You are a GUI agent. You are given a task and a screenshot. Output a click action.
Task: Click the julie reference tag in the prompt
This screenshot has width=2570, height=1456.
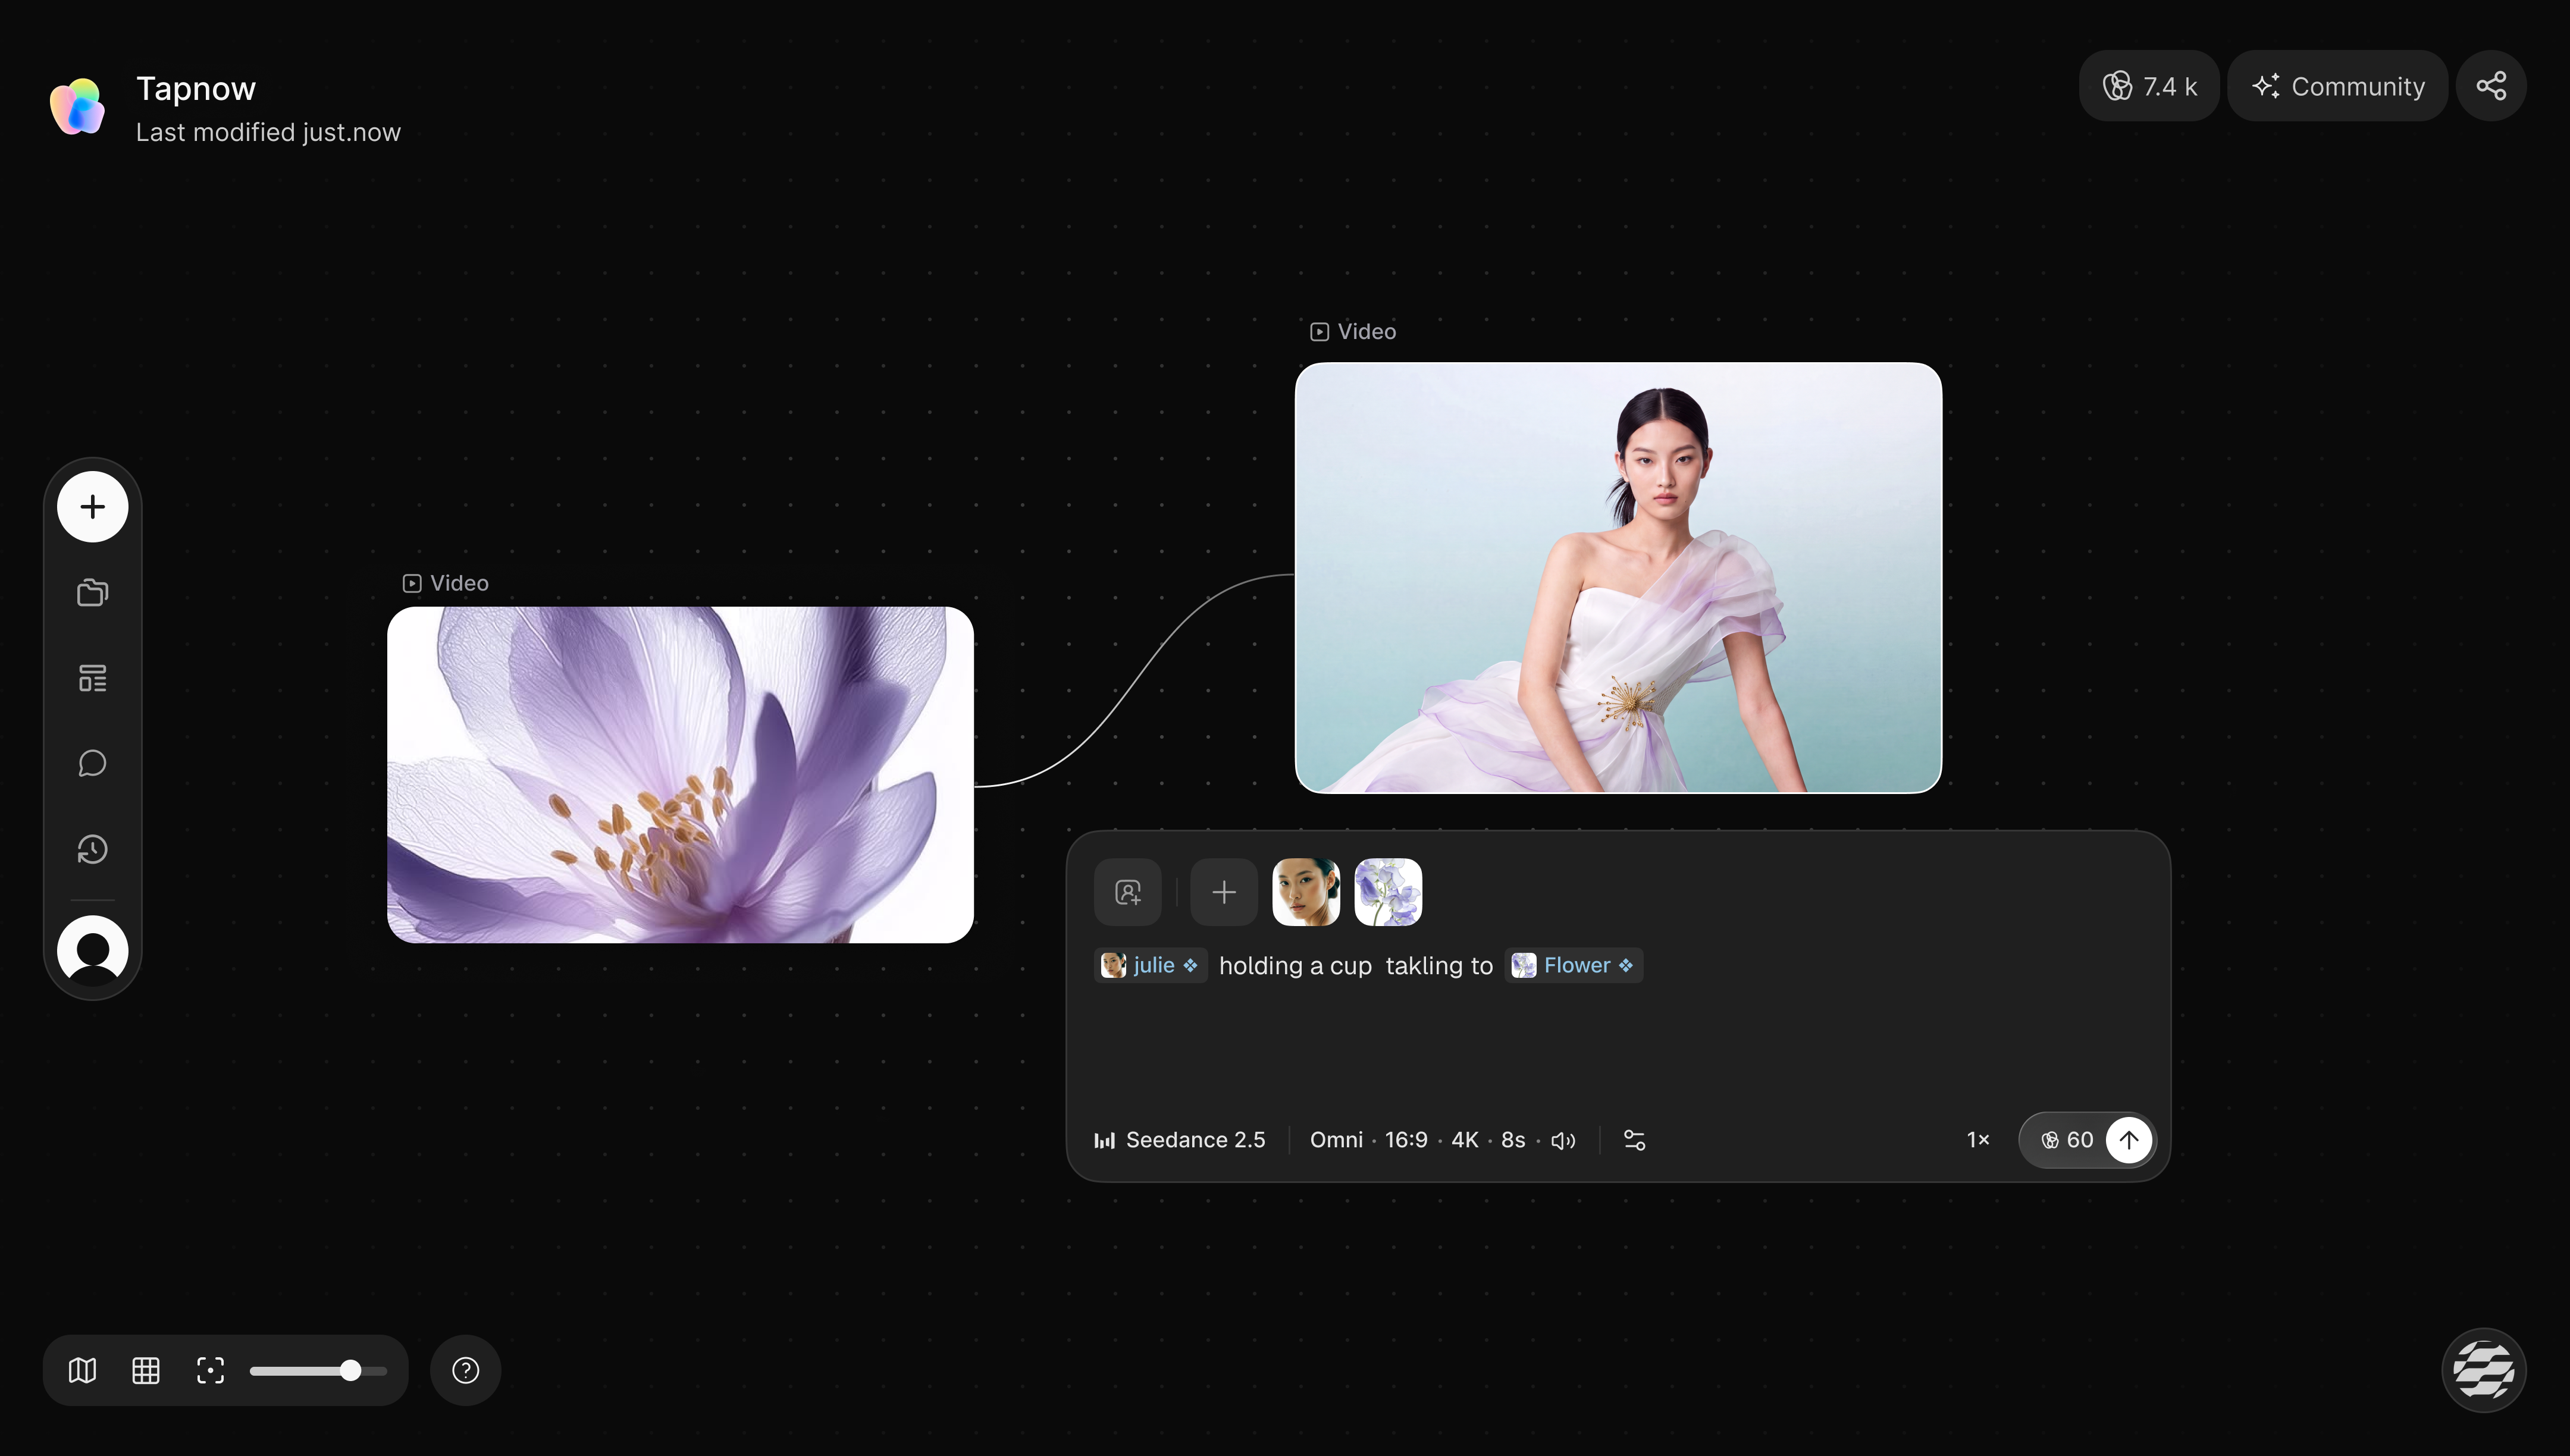[1150, 966]
